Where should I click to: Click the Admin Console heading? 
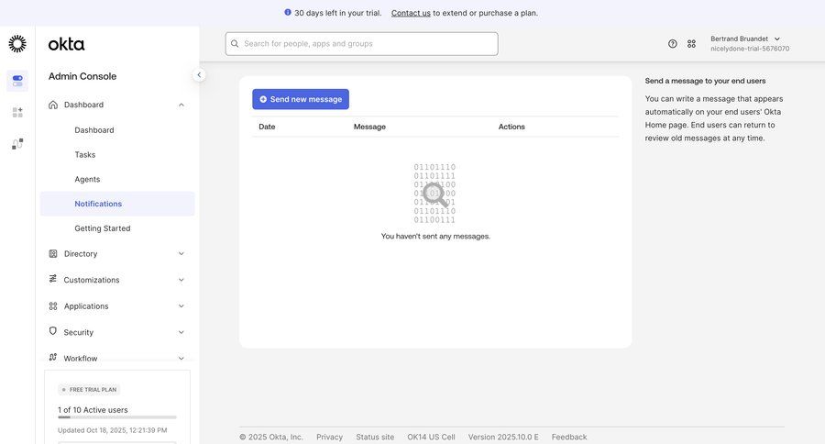pyautogui.click(x=82, y=76)
